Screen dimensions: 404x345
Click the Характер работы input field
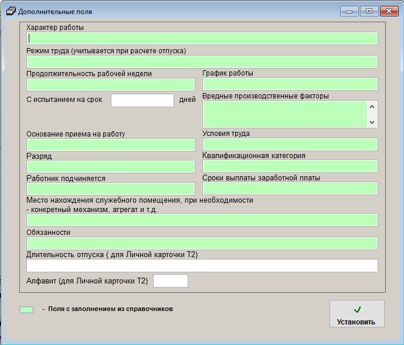(202, 38)
